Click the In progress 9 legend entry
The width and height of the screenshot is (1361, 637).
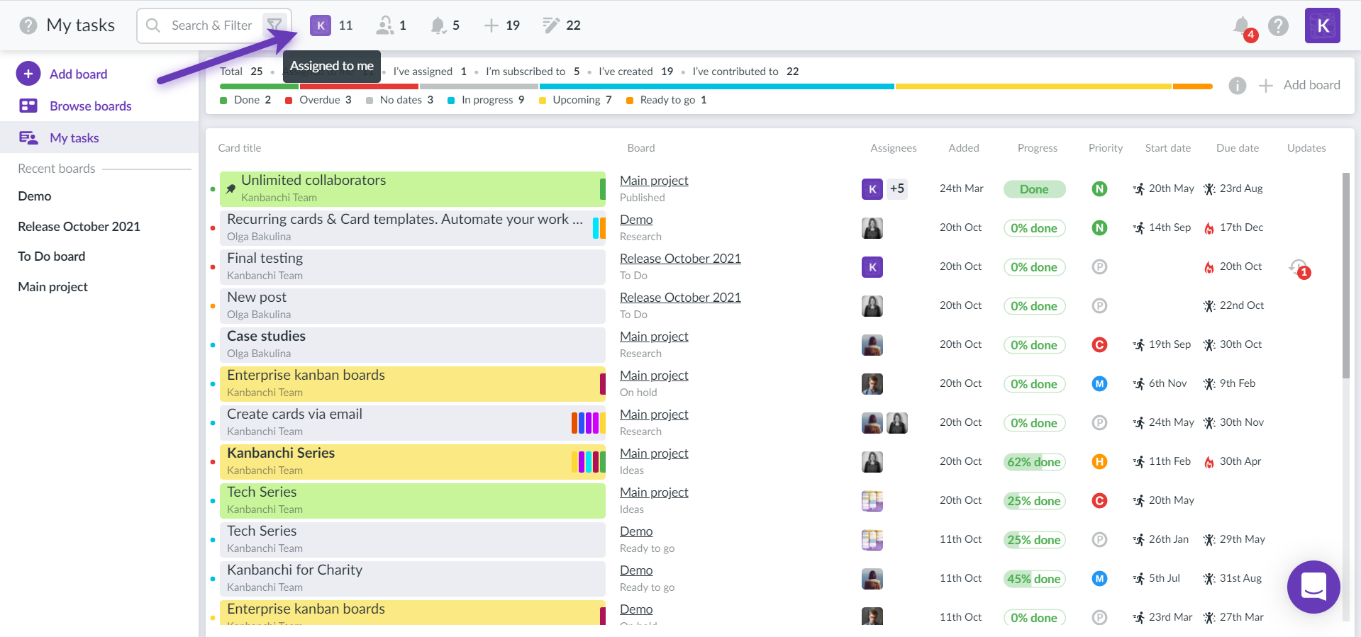[x=486, y=100]
